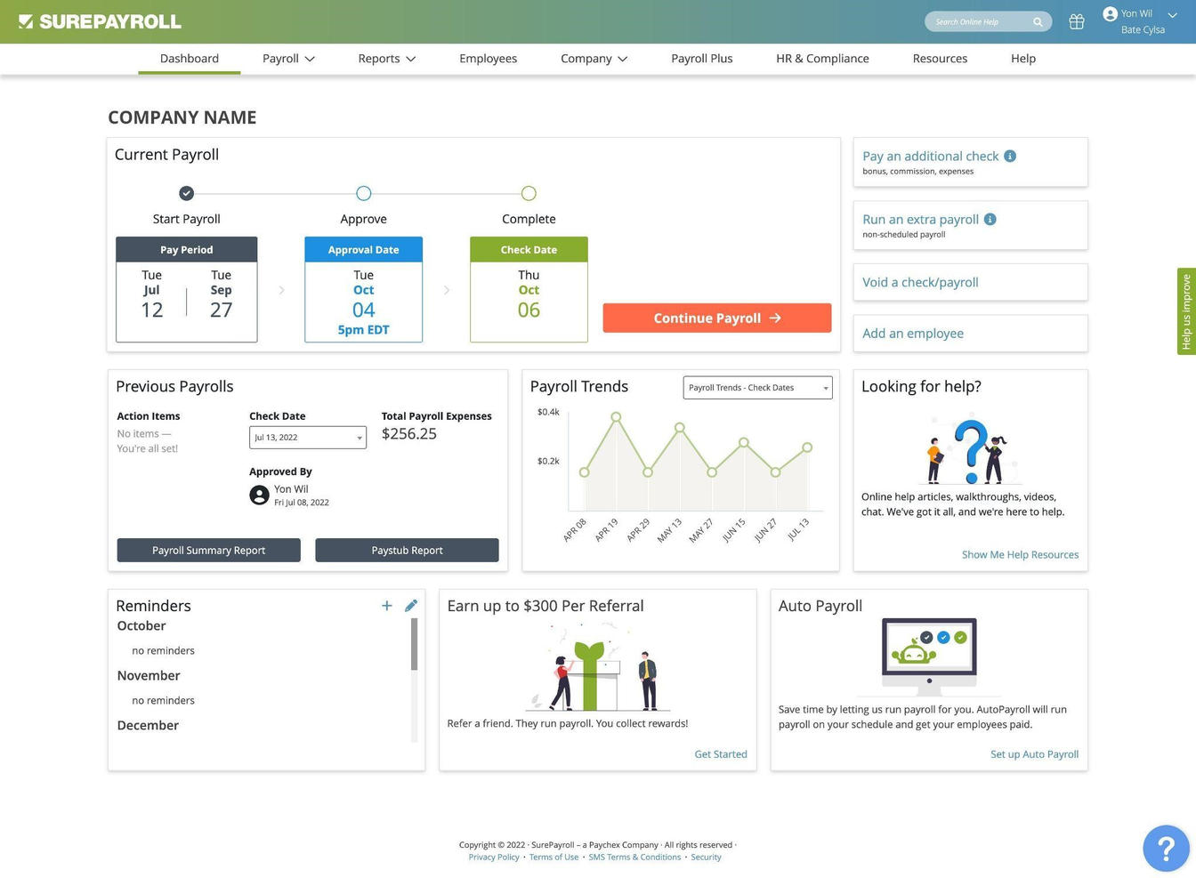Click Set up Auto Payroll link
This screenshot has width=1196, height=878.
coord(1034,753)
